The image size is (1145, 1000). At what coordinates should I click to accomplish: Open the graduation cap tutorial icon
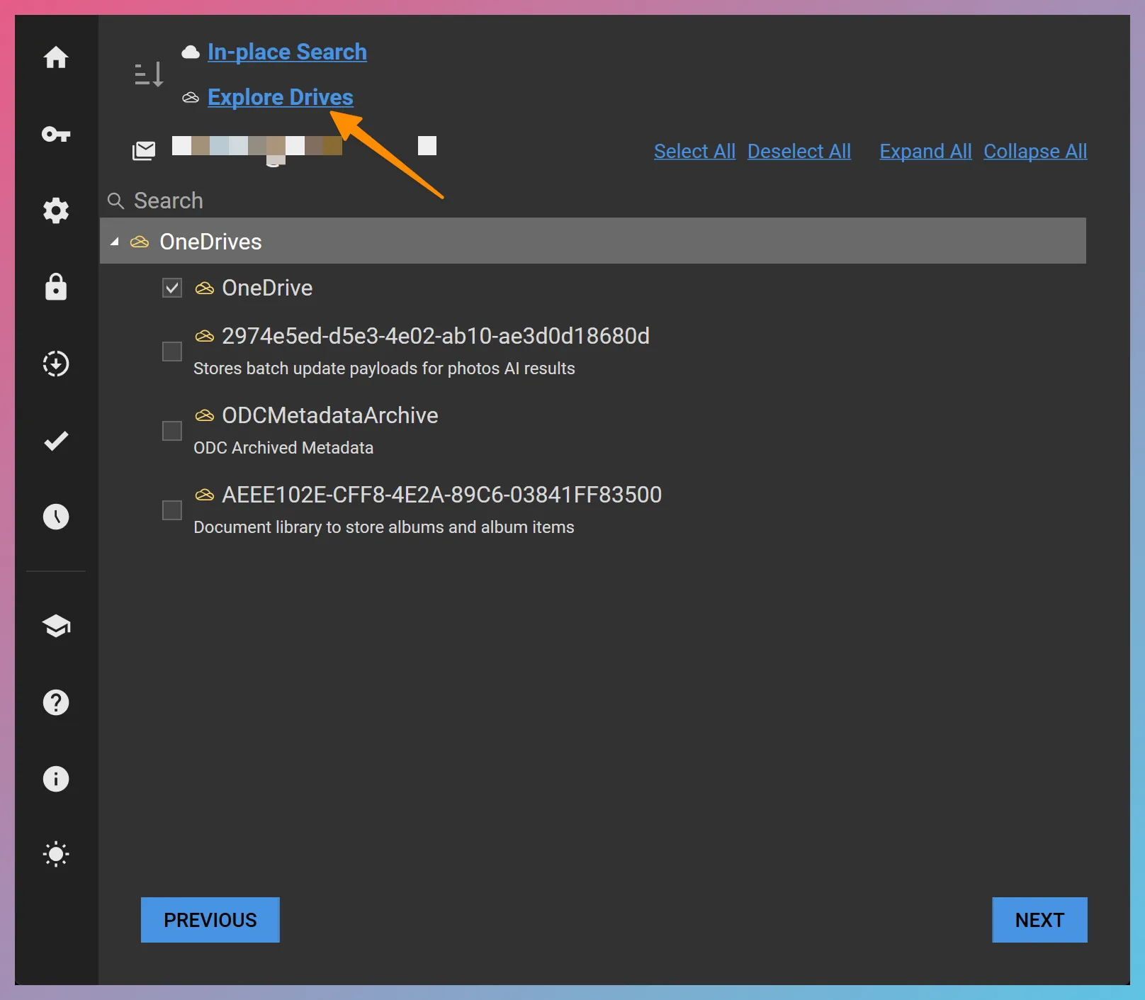(56, 626)
